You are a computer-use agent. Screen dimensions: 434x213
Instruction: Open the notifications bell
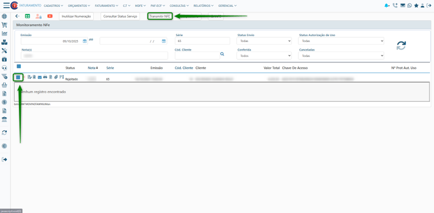pos(387,5)
